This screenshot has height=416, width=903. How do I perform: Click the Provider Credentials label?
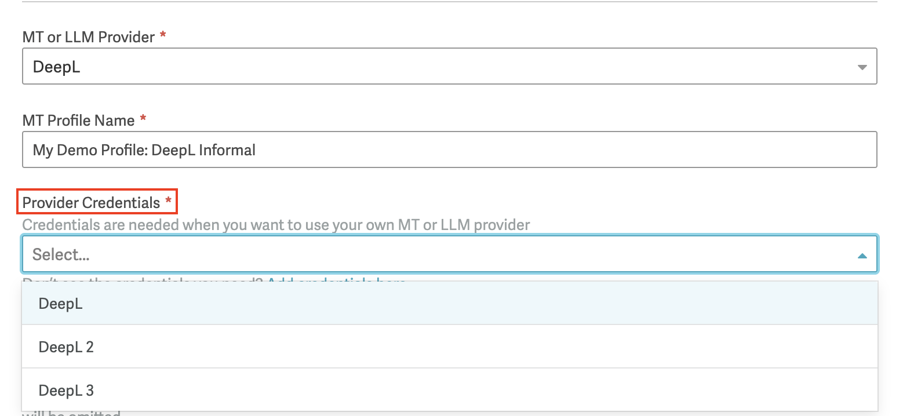coord(91,203)
